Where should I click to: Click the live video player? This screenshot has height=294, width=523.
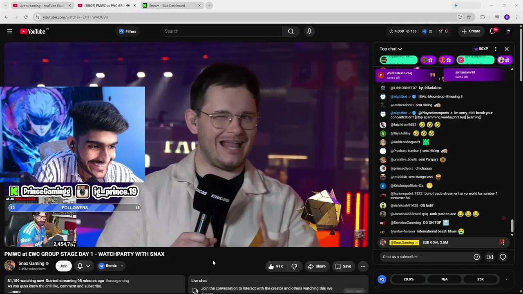[186, 145]
